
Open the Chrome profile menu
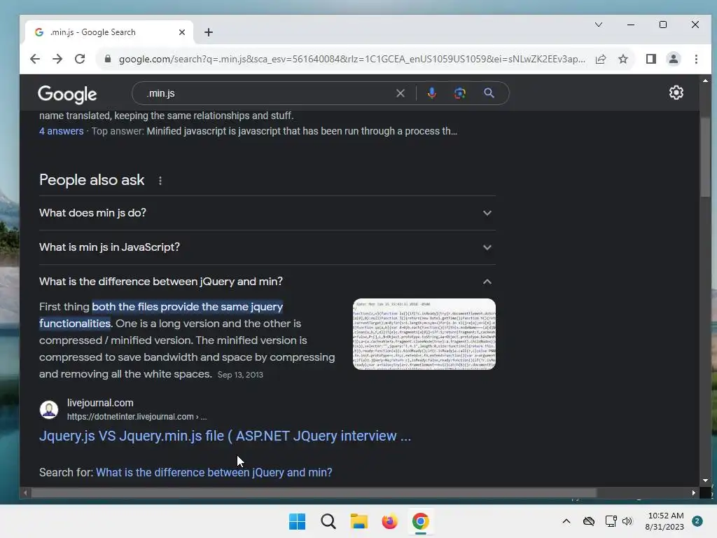673,59
